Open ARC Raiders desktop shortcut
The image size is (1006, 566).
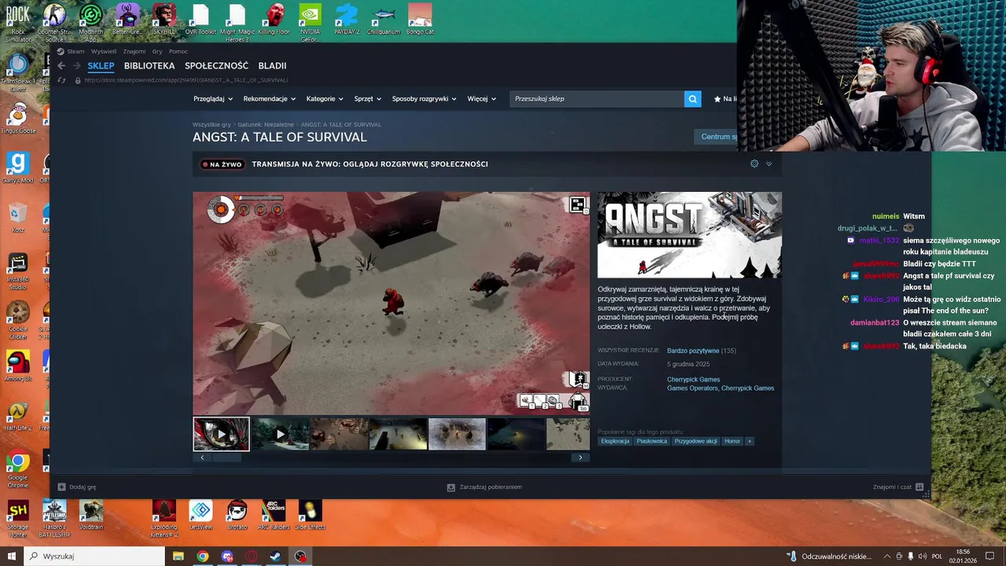pos(274,516)
